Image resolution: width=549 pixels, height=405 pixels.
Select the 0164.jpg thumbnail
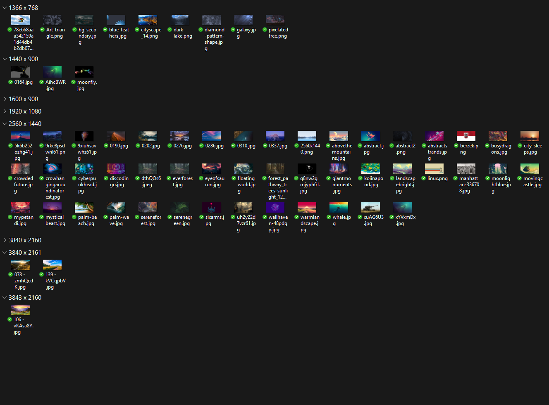[20, 72]
